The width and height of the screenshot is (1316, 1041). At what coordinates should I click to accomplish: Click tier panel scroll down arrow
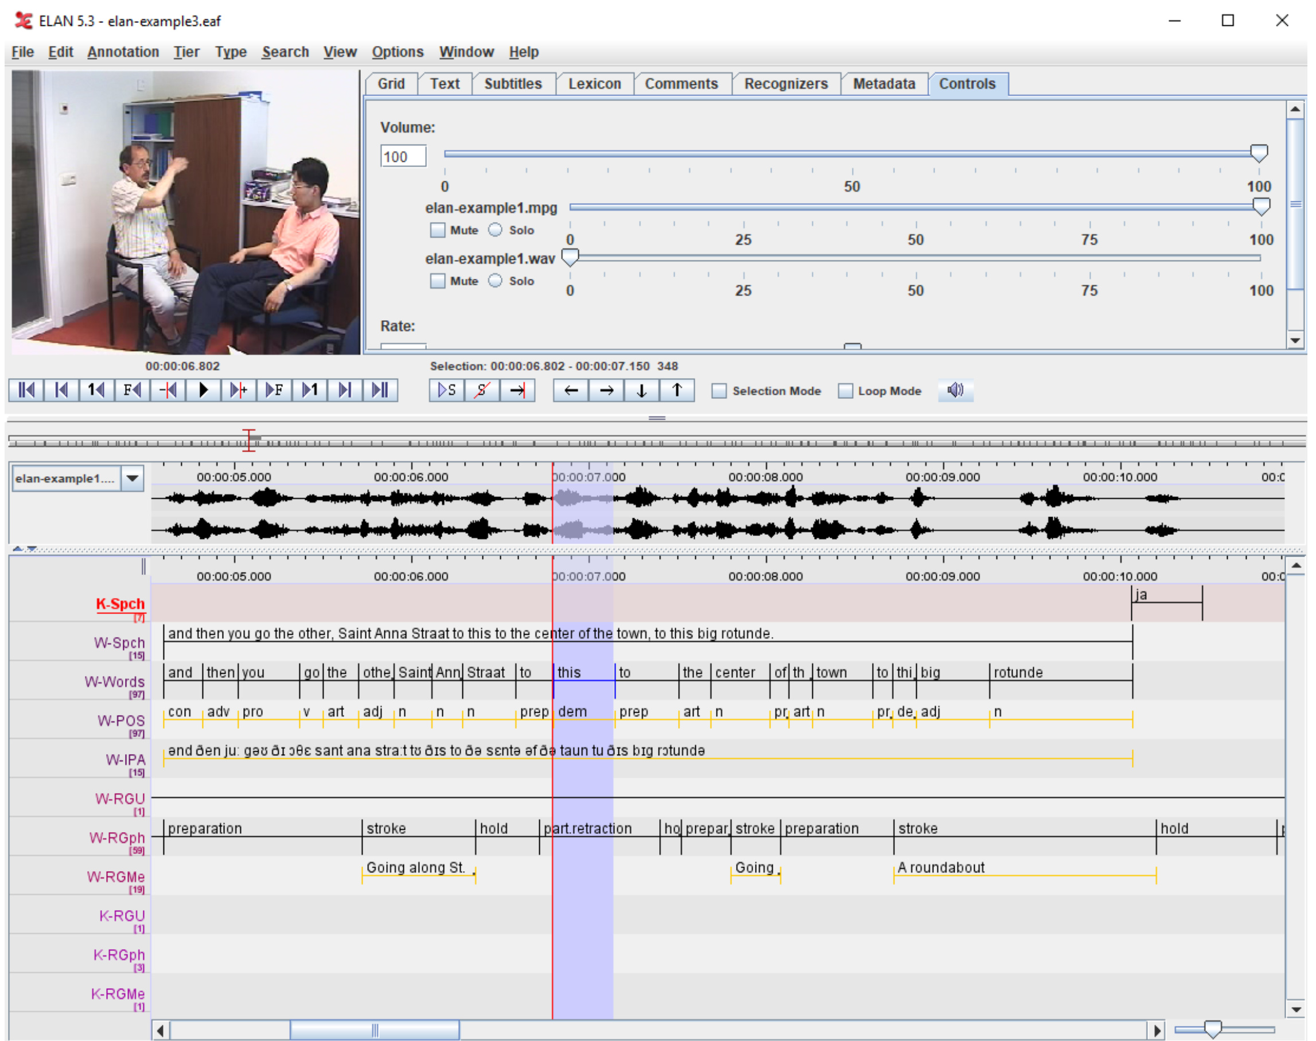pyautogui.click(x=1296, y=1010)
